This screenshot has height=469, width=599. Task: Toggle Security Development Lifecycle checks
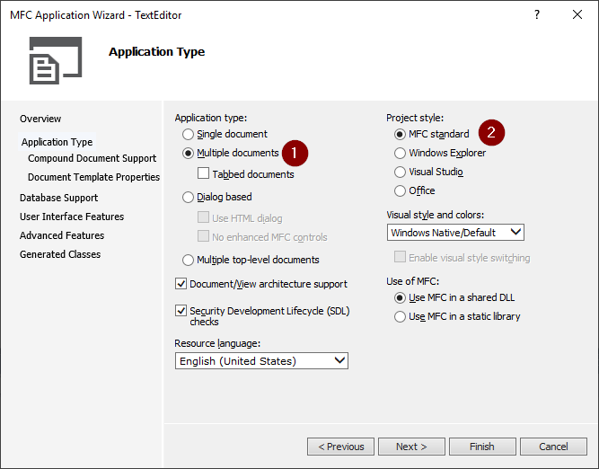tap(181, 311)
